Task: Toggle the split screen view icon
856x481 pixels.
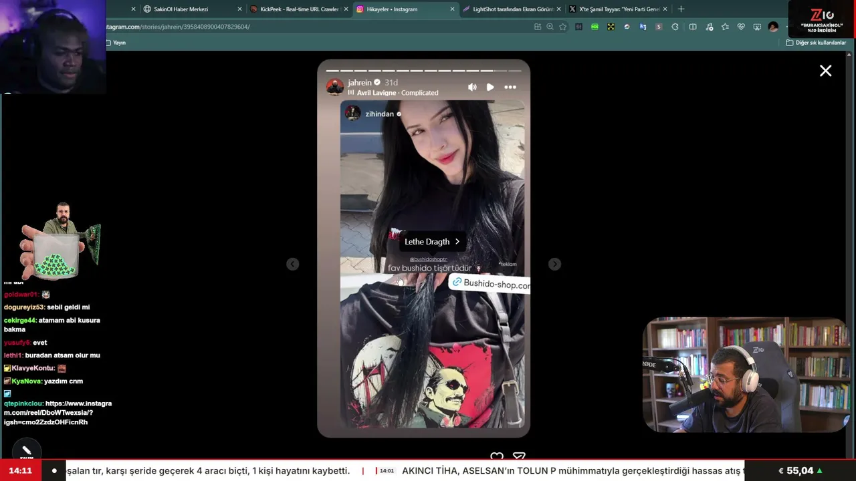Action: 693,27
